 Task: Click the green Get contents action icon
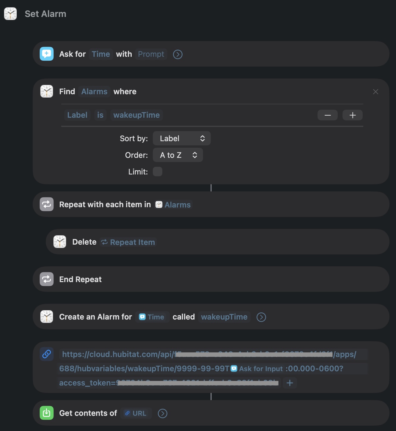click(x=47, y=413)
